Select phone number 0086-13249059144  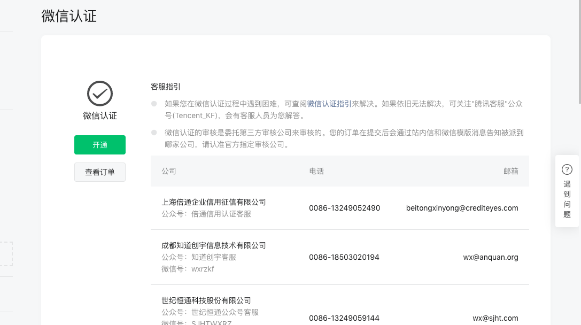click(344, 319)
